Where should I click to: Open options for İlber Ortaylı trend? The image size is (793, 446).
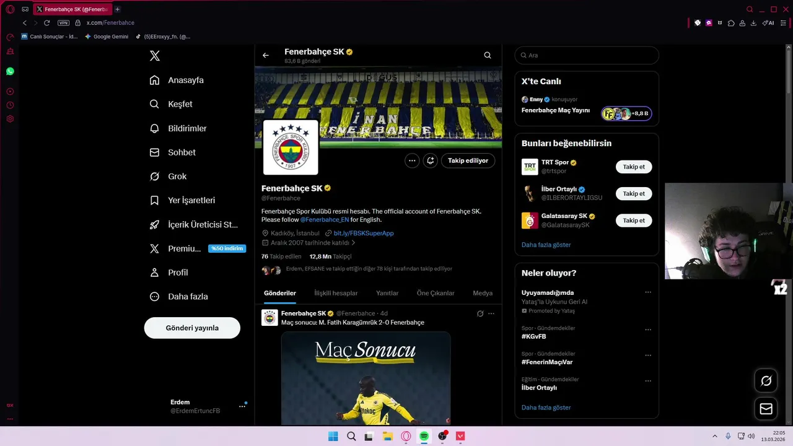648,381
